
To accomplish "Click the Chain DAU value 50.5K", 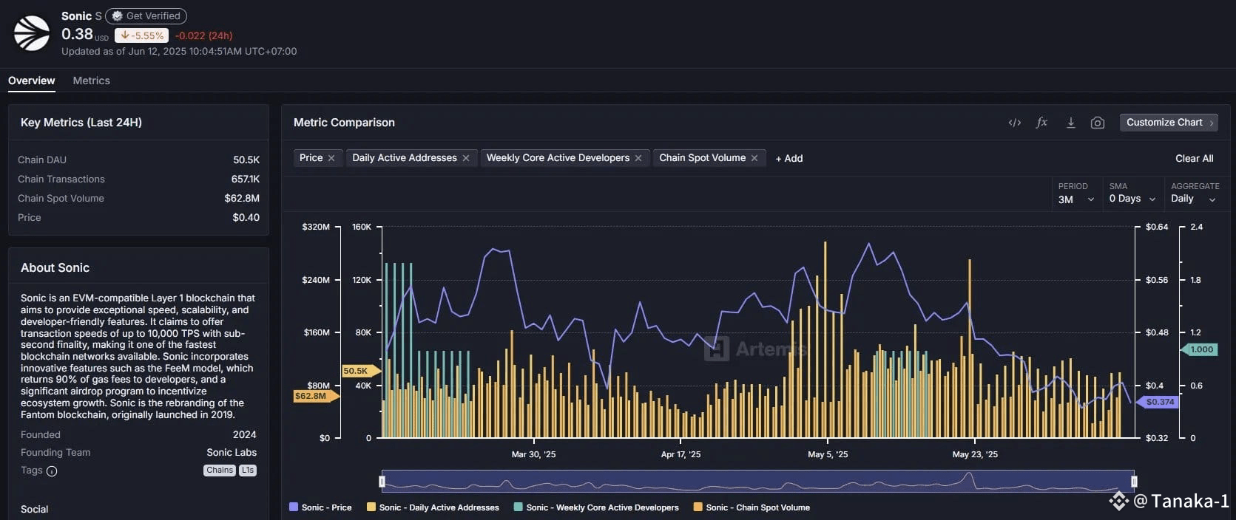I will pos(246,160).
